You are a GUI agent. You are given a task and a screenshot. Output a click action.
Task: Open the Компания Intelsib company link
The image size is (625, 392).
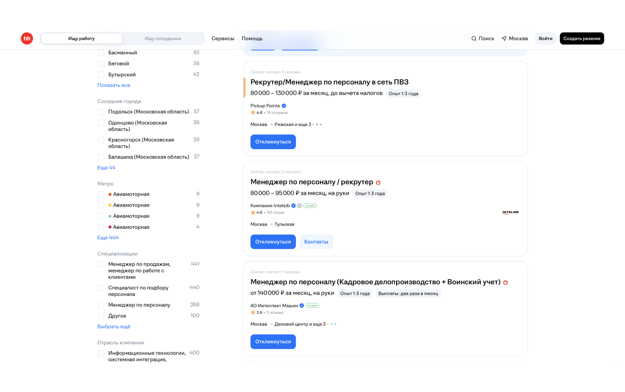[x=270, y=206]
